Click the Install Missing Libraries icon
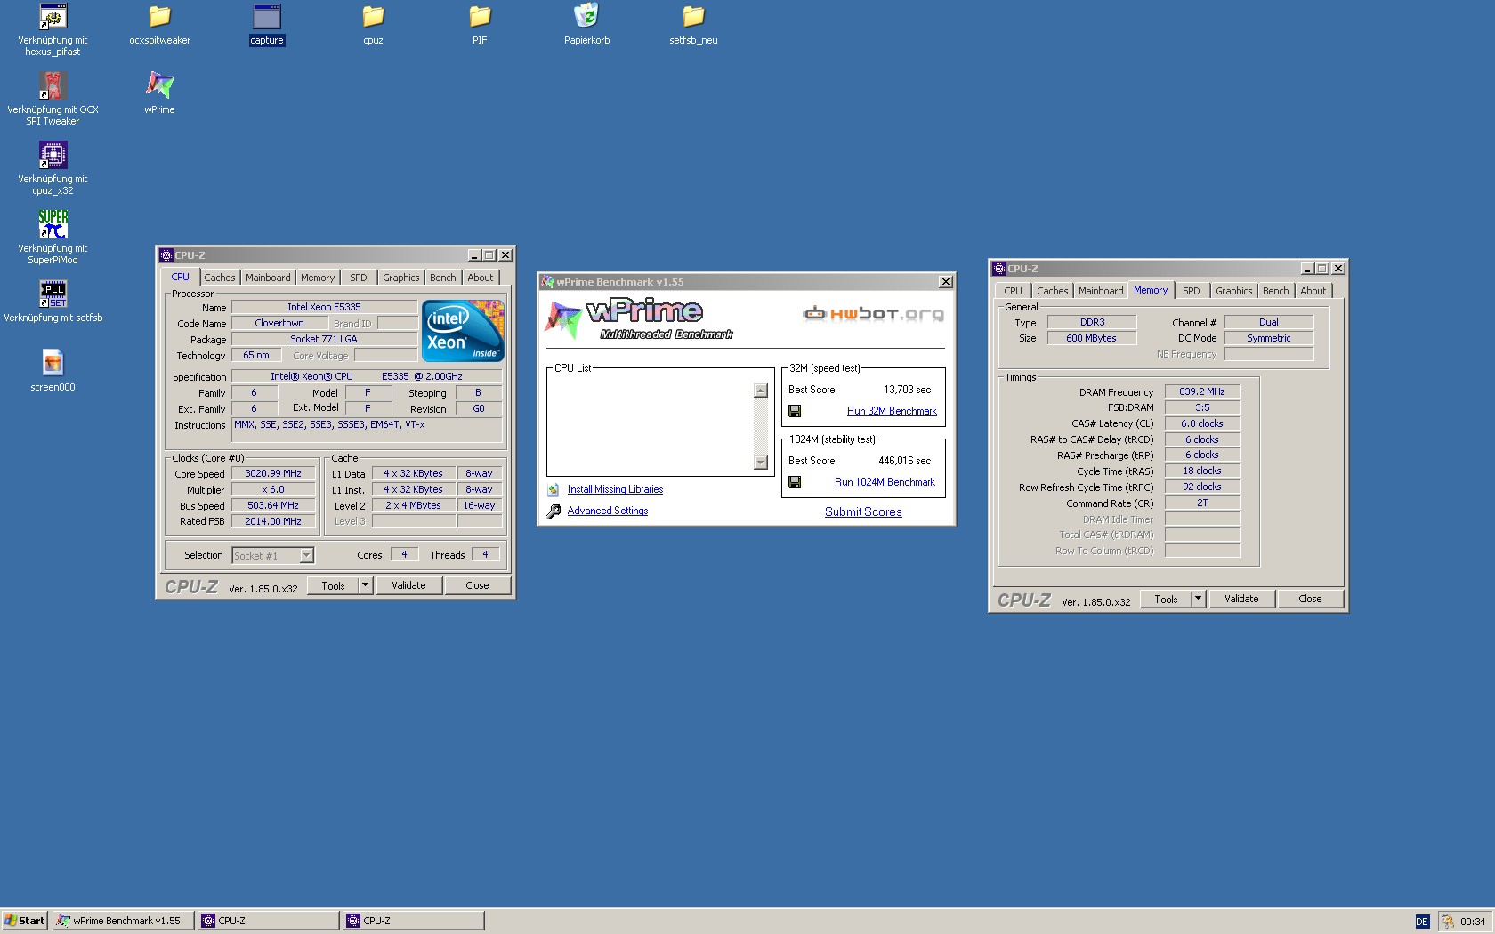 pos(554,489)
